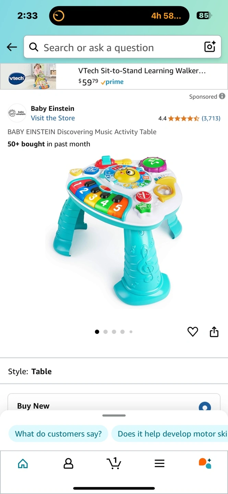Tap 'What do customers say?' chip
This screenshot has height=494, width=228.
(x=58, y=434)
